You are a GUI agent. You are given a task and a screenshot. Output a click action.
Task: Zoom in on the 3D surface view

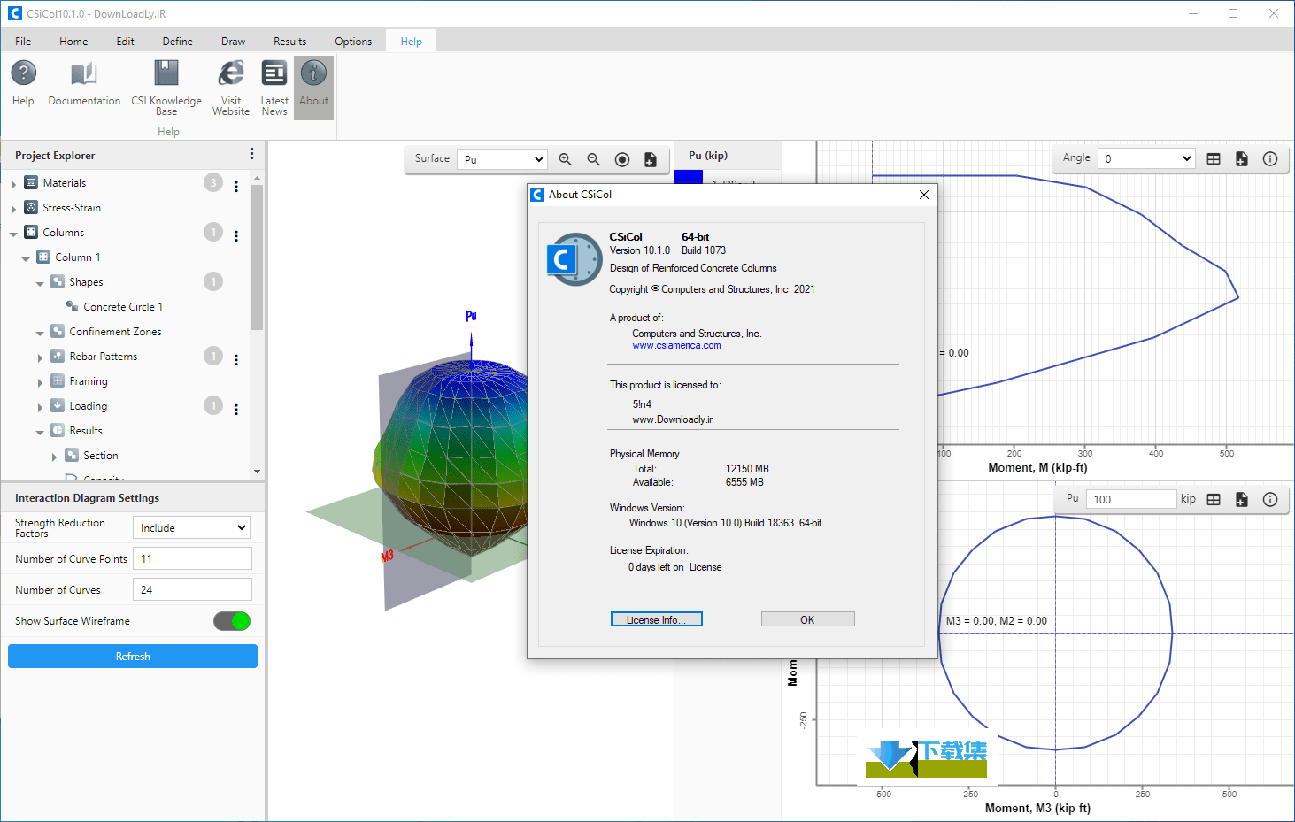click(566, 159)
